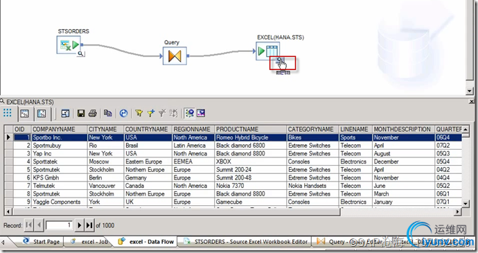Click the 'Vancouver' city cell

[105, 186]
